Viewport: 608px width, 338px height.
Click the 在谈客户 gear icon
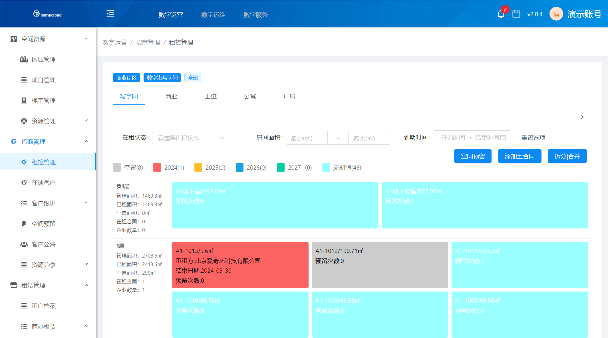coord(24,183)
